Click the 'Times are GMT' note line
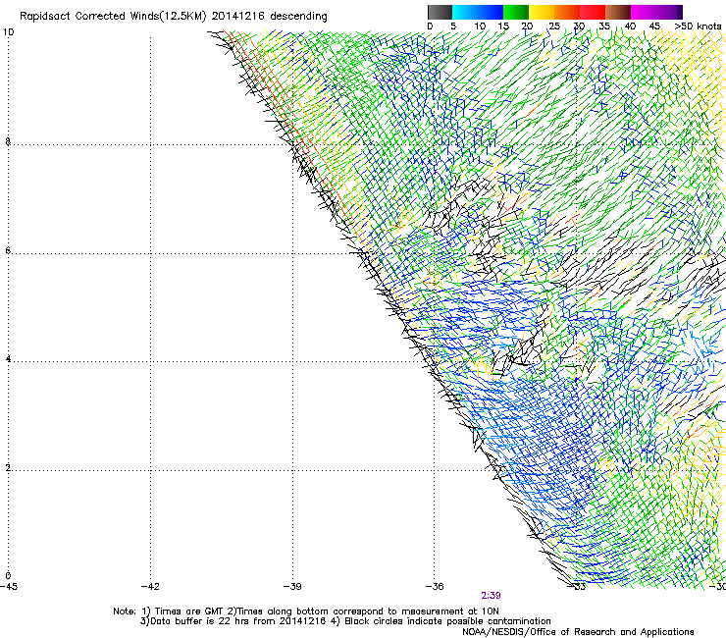726x638 pixels. click(x=306, y=611)
